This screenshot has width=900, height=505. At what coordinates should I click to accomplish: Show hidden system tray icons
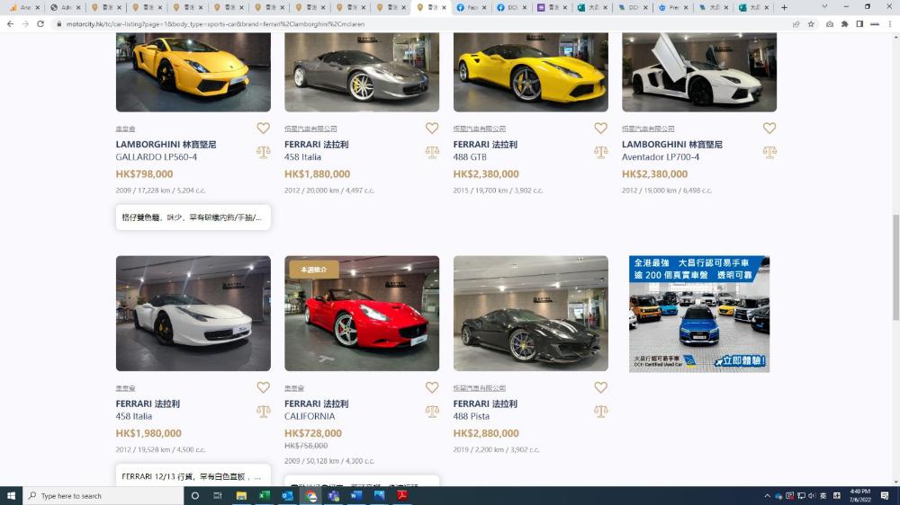tap(767, 496)
